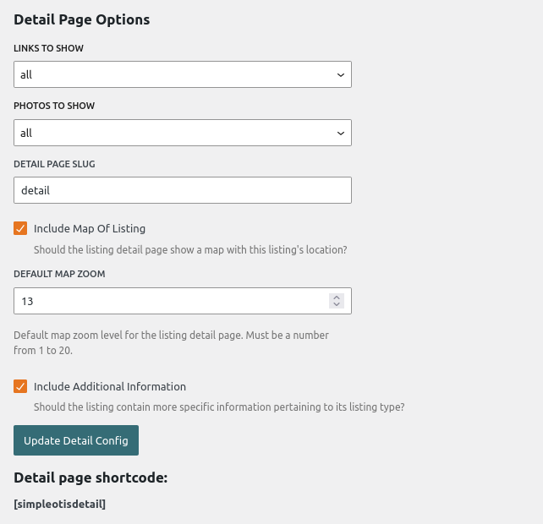The image size is (543, 524).
Task: Click the Detail Page Options heading
Action: click(x=81, y=19)
